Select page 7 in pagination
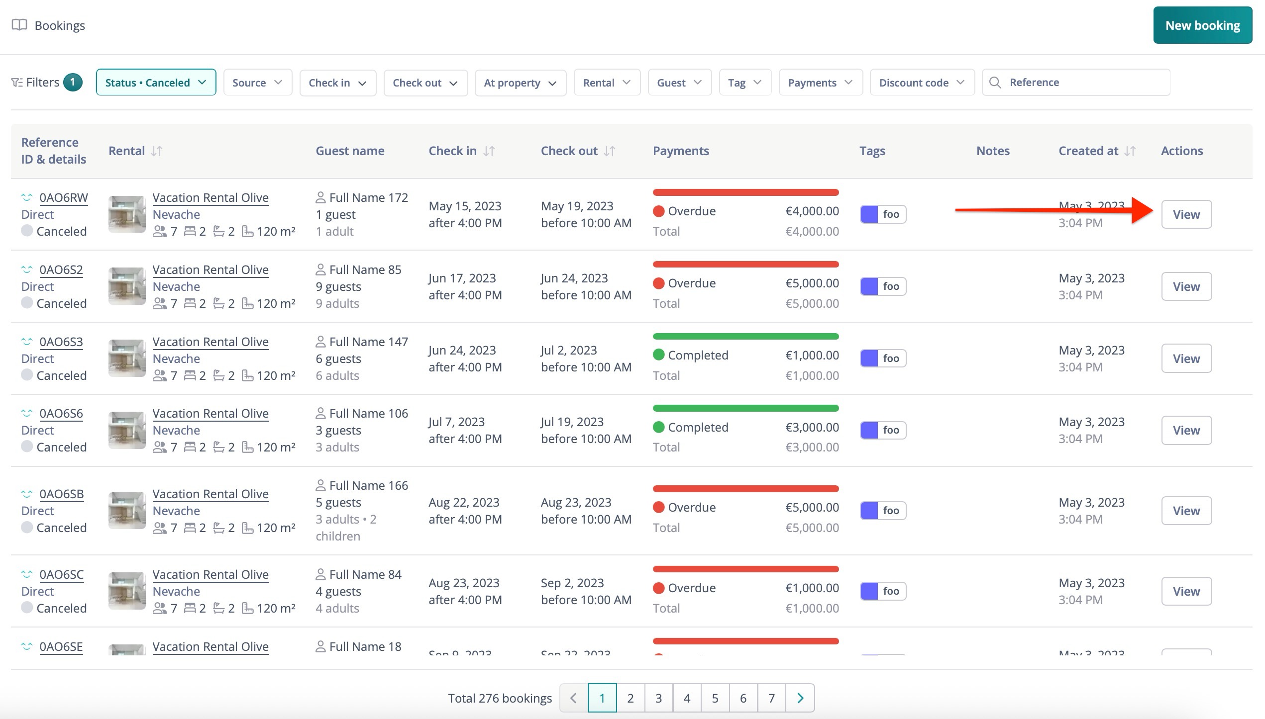The width and height of the screenshot is (1265, 719). click(x=771, y=698)
